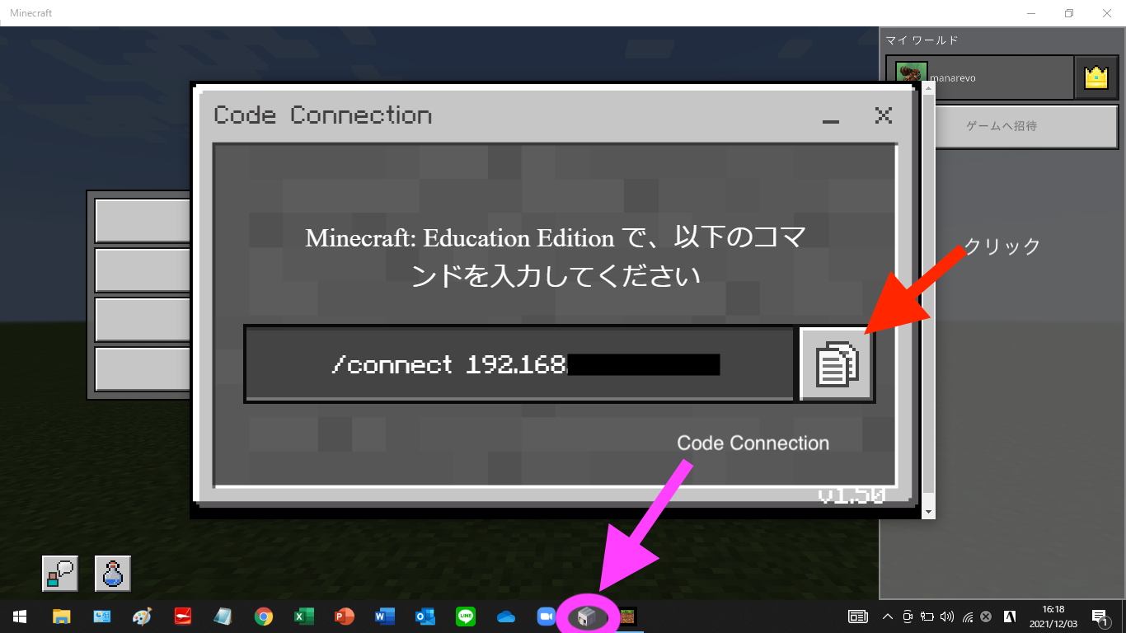Click the battery status tray icon

pyautogui.click(x=927, y=616)
